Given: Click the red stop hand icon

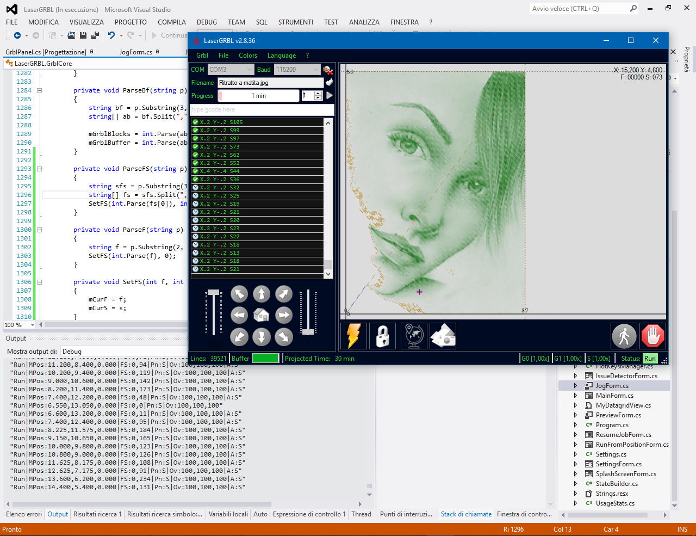Looking at the screenshot, I should point(653,336).
